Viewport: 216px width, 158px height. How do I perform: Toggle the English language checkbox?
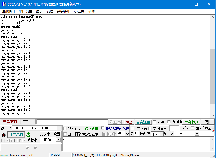click(169, 122)
